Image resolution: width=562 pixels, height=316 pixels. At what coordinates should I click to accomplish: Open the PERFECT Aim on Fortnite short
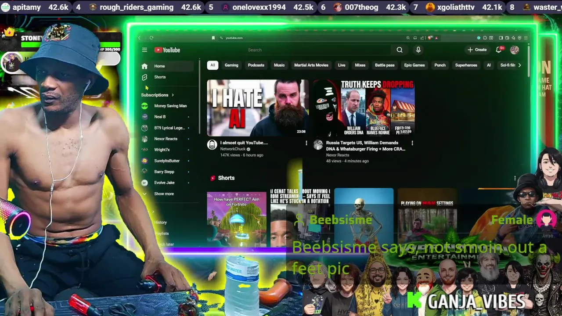[237, 219]
